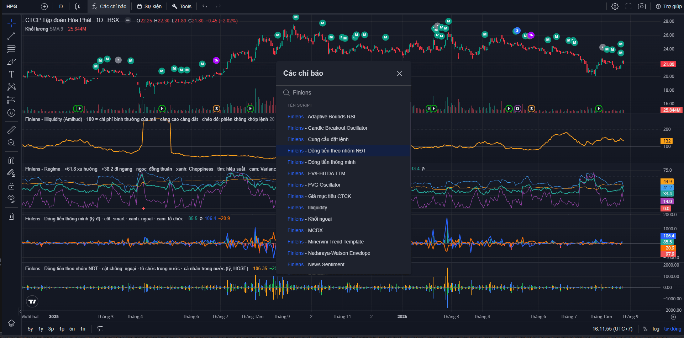This screenshot has width=684, height=338.
Task: Open the forecasting and measurement tools
Action: click(11, 100)
